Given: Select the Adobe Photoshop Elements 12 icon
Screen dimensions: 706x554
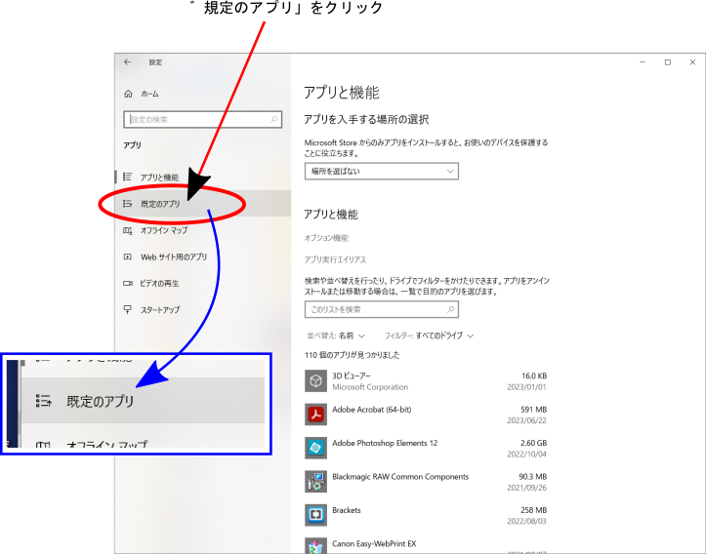Looking at the screenshot, I should point(315,448).
